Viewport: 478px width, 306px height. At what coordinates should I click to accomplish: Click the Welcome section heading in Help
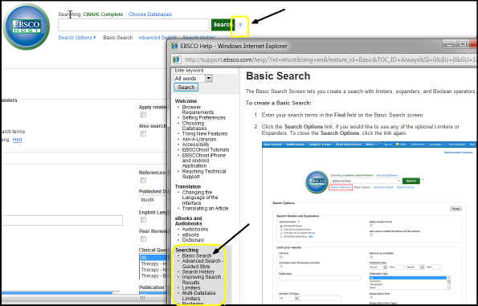pos(186,101)
